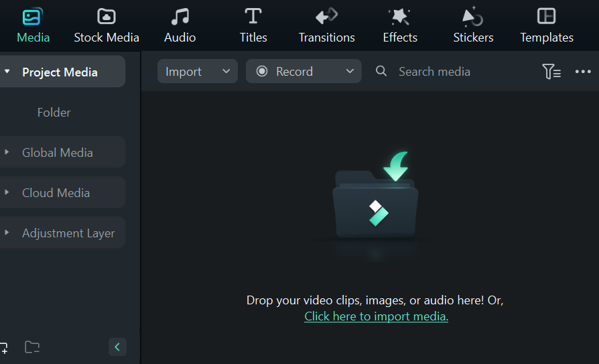599x364 pixels.
Task: Switch to the Audio library
Action: (x=180, y=25)
